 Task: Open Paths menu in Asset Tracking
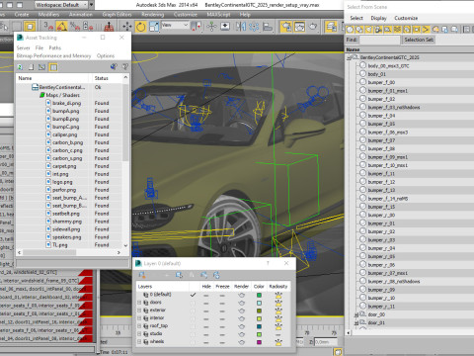pos(55,48)
